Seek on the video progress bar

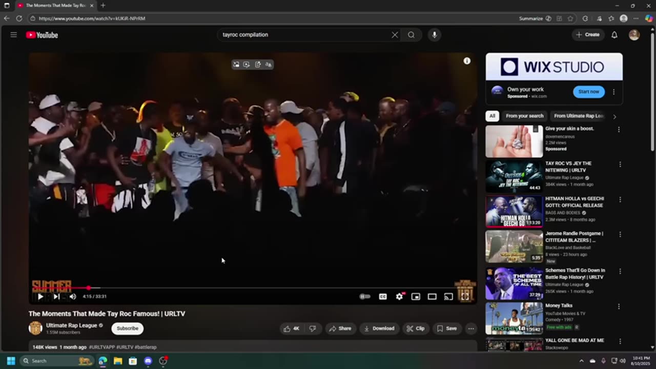pyautogui.click(x=253, y=288)
